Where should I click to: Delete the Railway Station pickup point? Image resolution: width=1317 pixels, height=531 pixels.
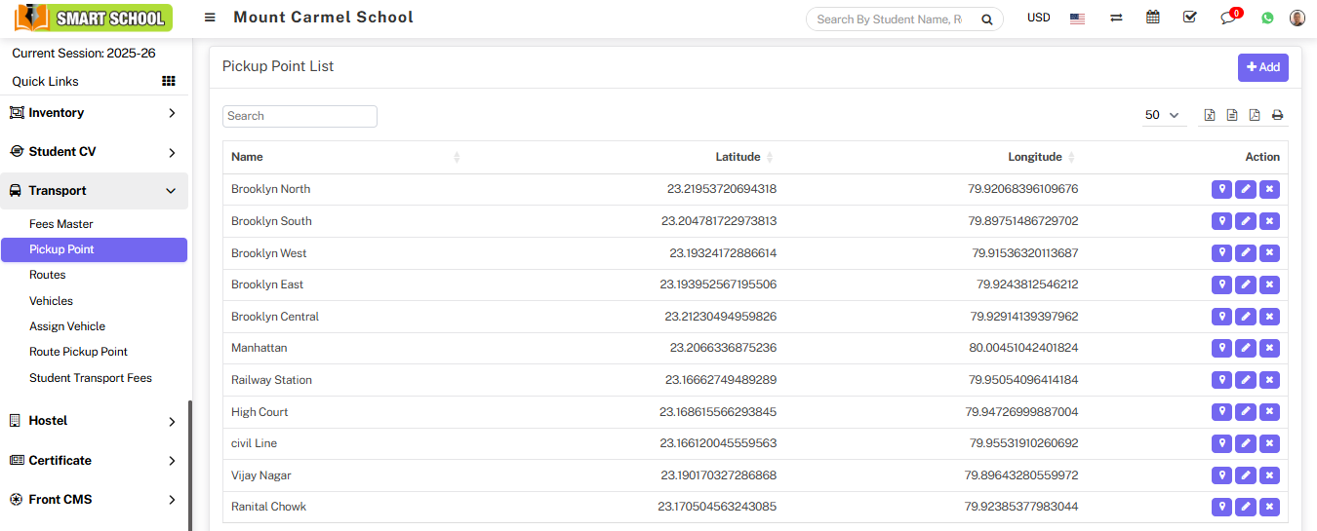[1269, 380]
